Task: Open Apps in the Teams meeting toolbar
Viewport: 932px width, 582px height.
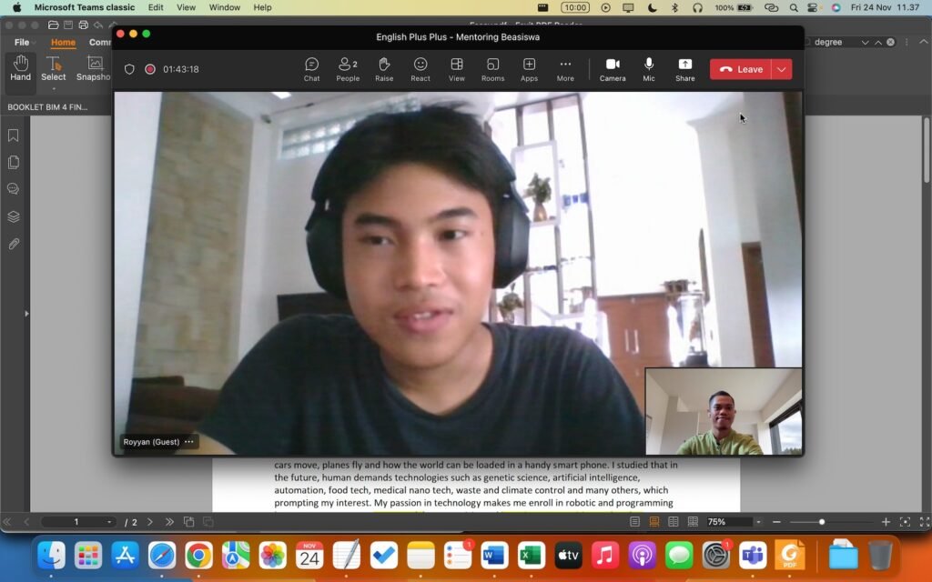Action: click(529, 69)
